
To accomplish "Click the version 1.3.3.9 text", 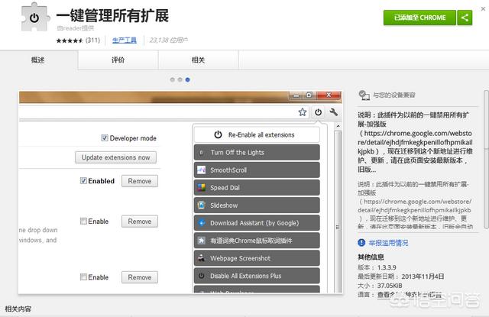I will pos(387,267).
